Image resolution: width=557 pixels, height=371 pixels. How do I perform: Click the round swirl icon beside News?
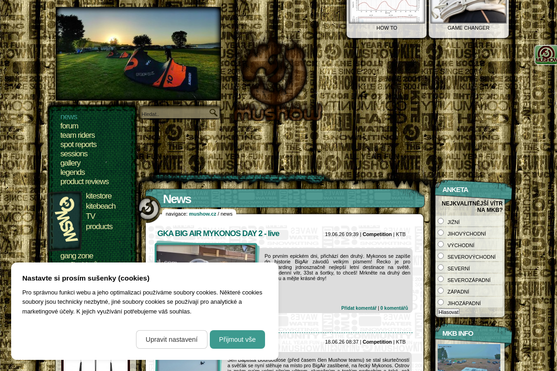[x=149, y=209]
